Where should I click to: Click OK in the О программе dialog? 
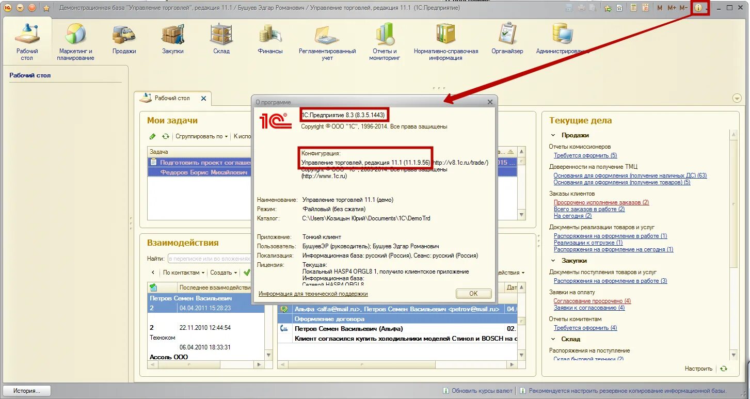click(473, 293)
